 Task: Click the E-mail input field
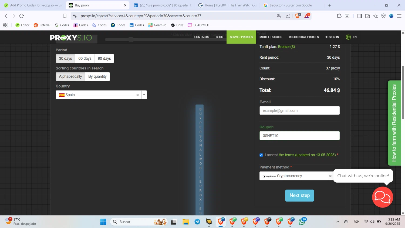click(300, 110)
